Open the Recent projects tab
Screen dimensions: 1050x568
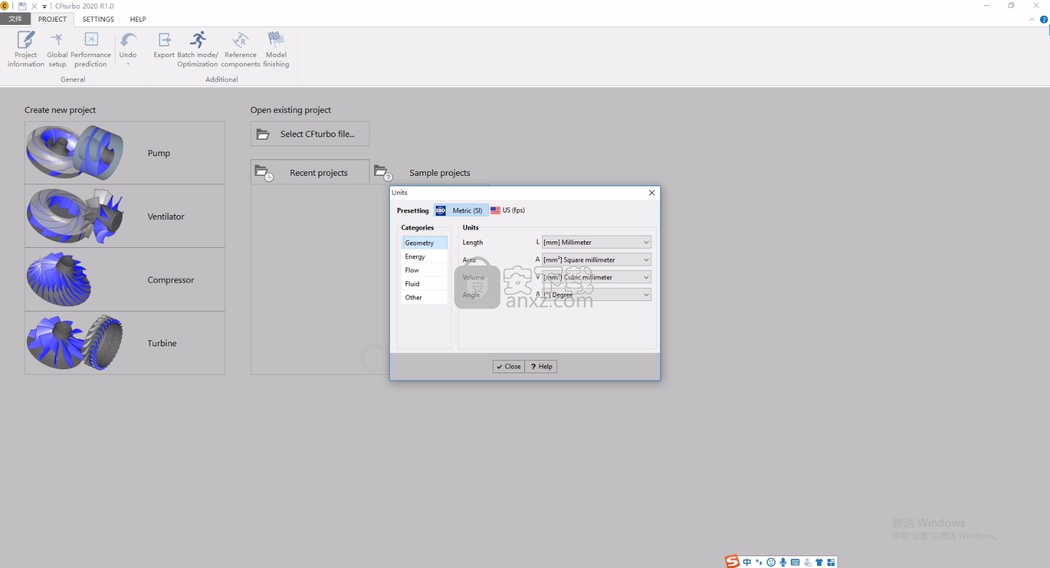(310, 172)
